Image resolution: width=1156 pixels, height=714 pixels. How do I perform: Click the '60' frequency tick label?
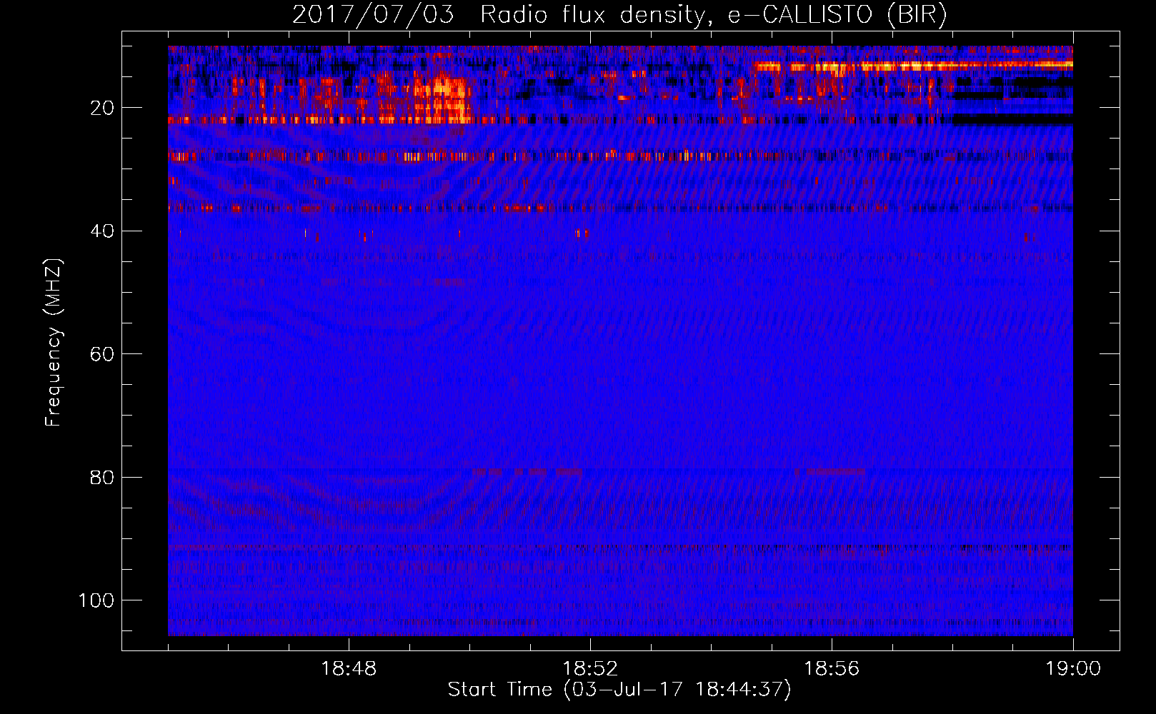point(102,354)
